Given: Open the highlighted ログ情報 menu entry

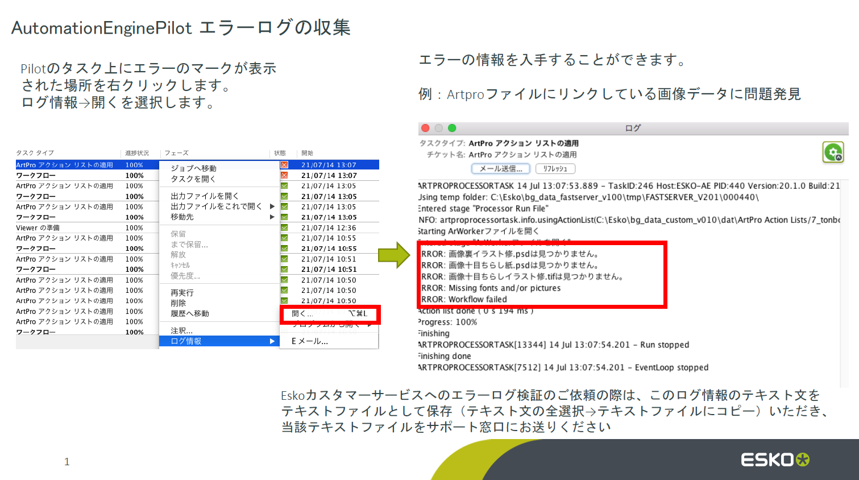Looking at the screenshot, I should tap(219, 341).
